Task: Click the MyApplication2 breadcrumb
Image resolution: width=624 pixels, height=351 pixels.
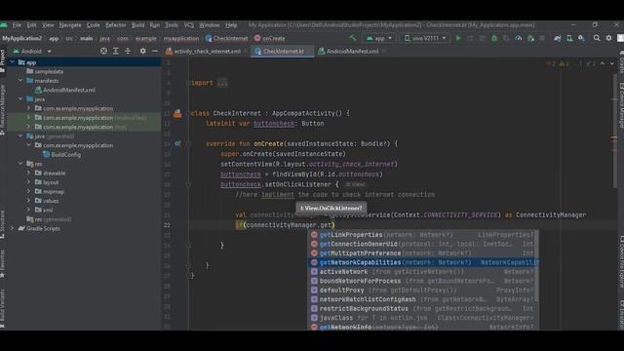Action: [x=21, y=39]
